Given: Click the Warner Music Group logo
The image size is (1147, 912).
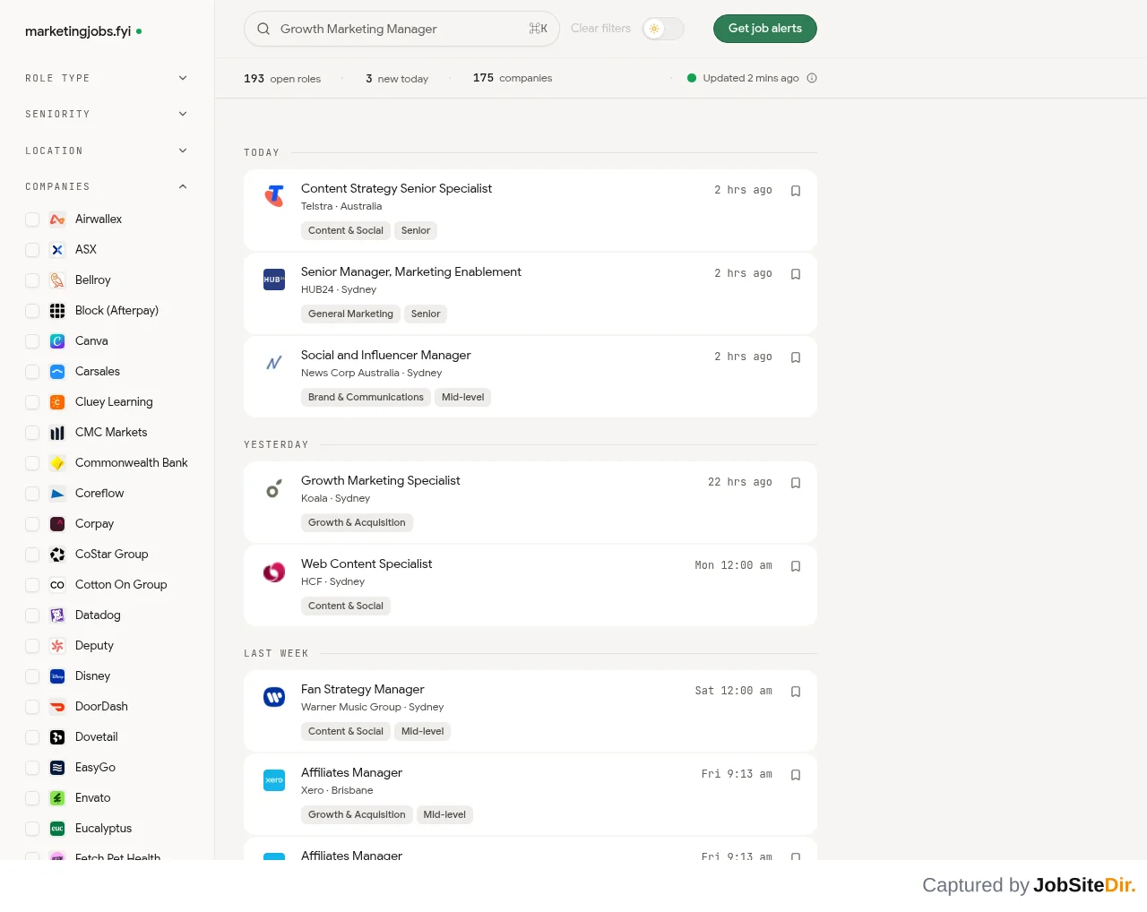Looking at the screenshot, I should point(274,697).
